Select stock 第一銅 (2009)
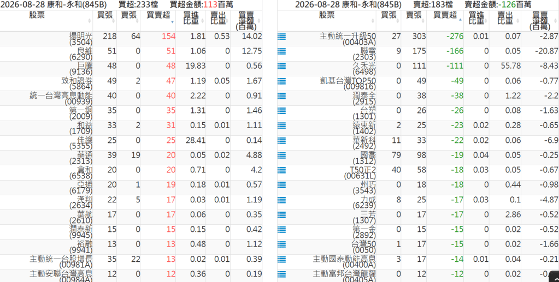This screenshot has height=282, width=559. click(x=81, y=113)
